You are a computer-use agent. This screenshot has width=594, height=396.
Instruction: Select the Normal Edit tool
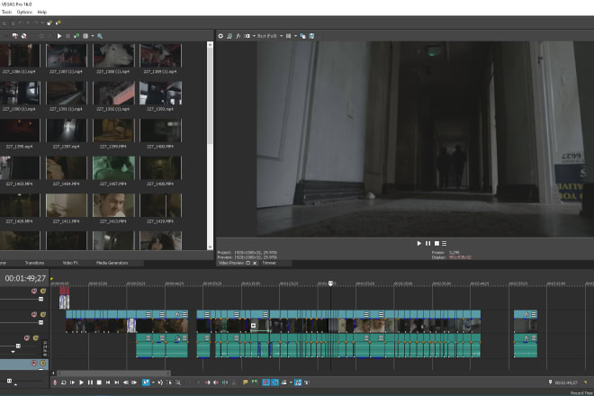tap(146, 382)
